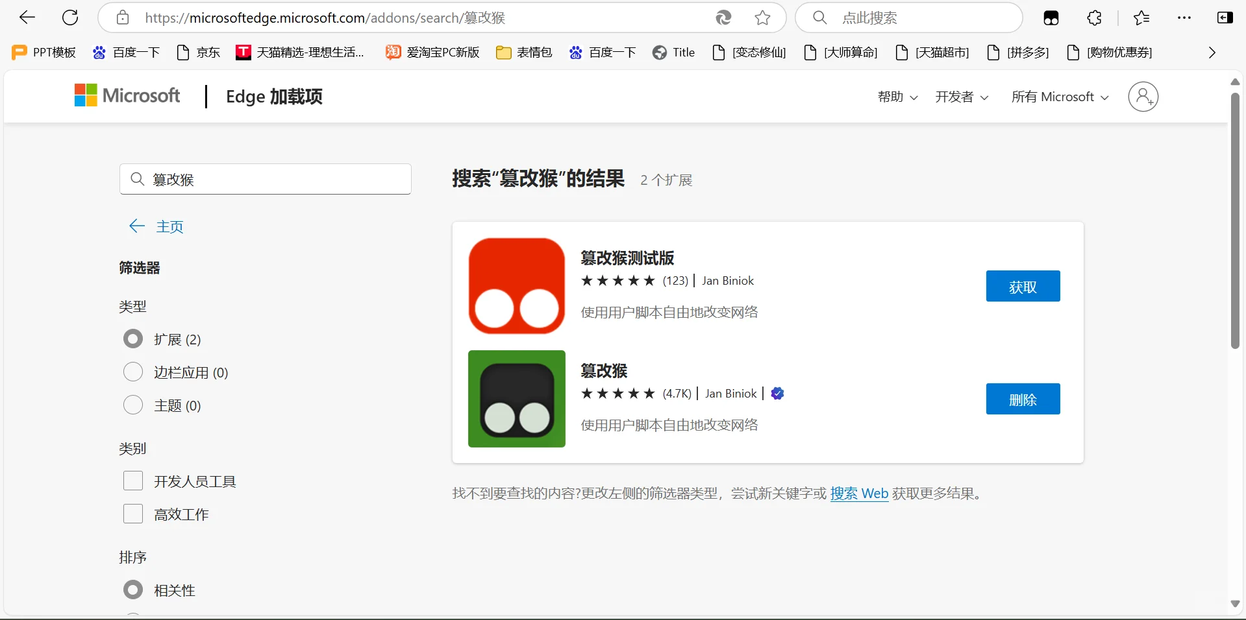Viewport: 1246px width, 620px height.
Task: Add the page to favorites via star icon
Action: [763, 18]
